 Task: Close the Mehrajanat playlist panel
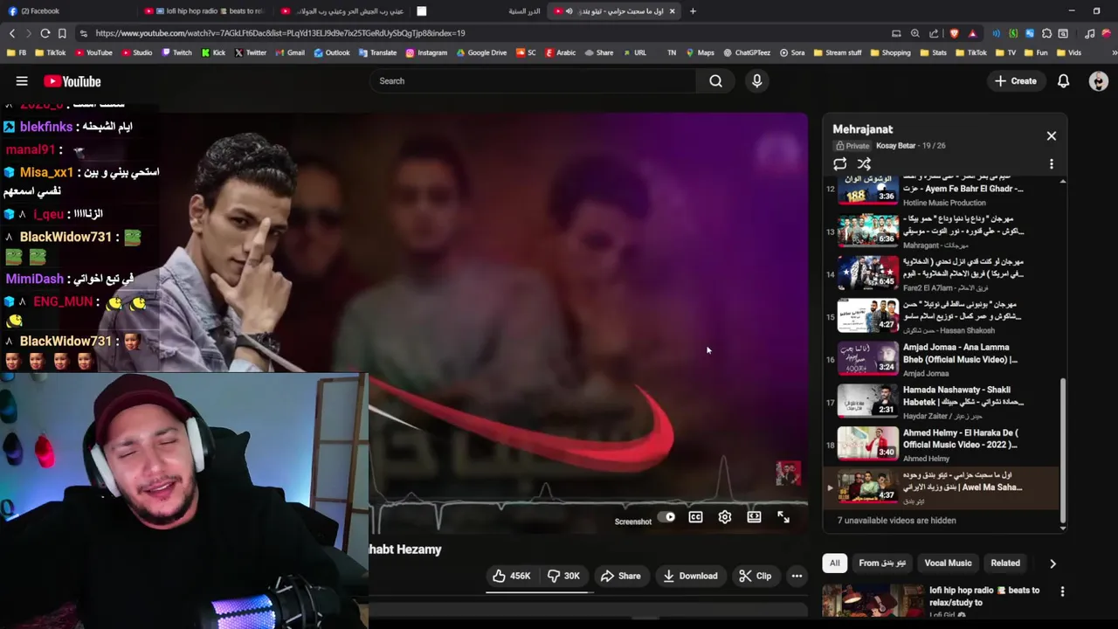1052,136
